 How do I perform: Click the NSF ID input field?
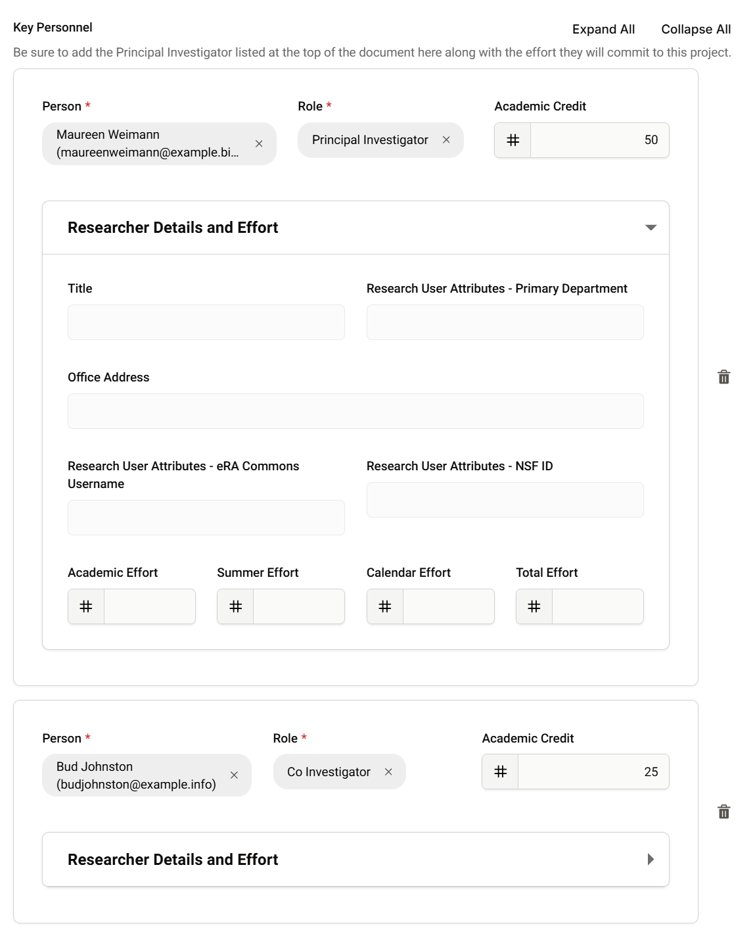tap(505, 500)
